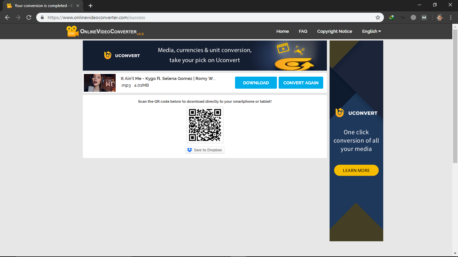Click the scrollbar up arrow
Viewport: 458px width, 257px height.
coord(455,26)
